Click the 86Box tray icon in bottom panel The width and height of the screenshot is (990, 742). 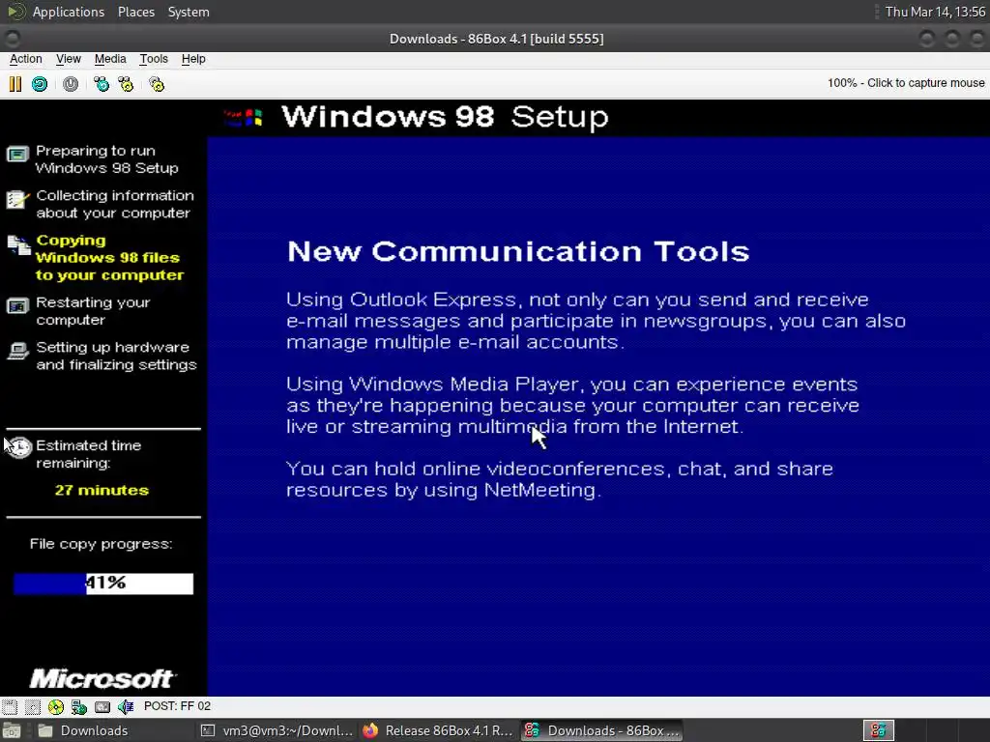click(x=878, y=730)
